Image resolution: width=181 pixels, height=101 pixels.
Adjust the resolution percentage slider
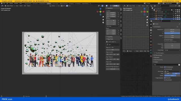(x=172, y=33)
